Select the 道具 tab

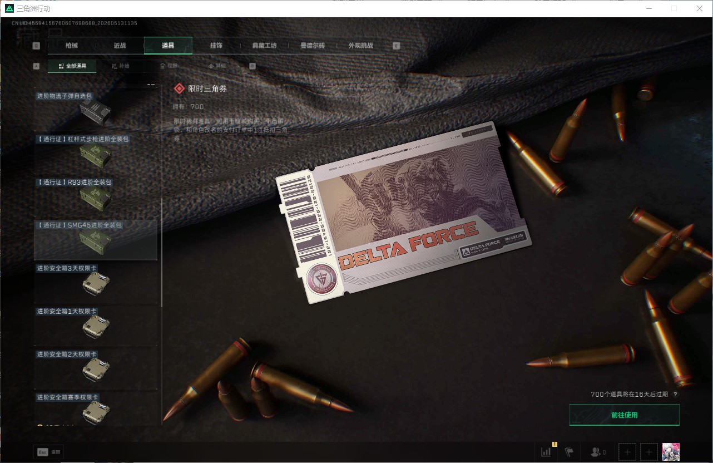168,46
